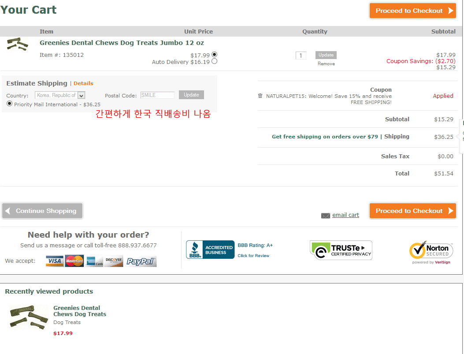Click the trash icon to remove coupon NATURALPET15
This screenshot has height=354, width=464.
click(260, 96)
